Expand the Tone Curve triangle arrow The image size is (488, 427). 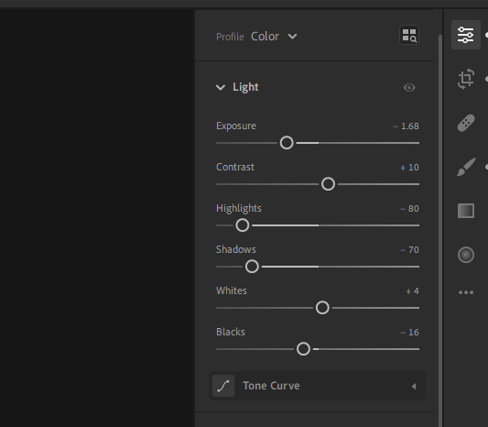click(414, 387)
